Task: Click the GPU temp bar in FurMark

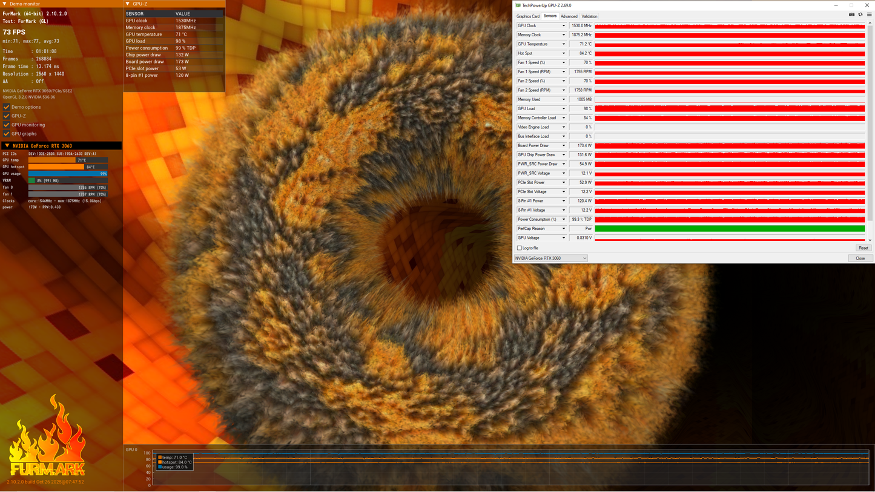Action: tap(68, 160)
